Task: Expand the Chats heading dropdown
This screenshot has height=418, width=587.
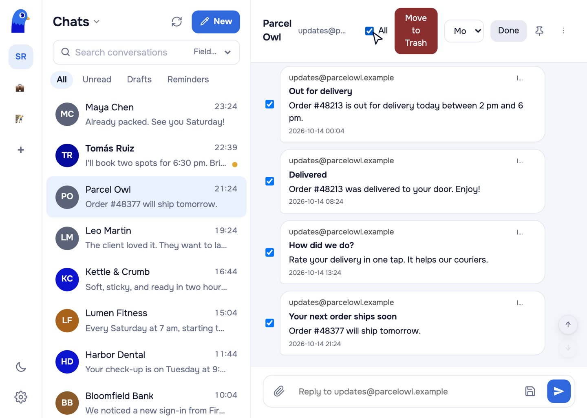Action: [x=97, y=22]
